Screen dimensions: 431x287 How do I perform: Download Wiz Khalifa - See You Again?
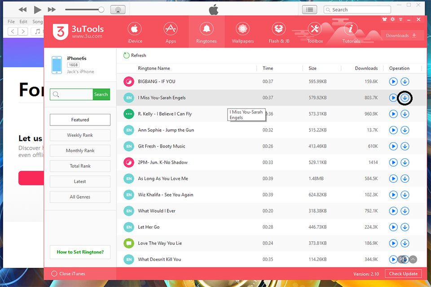(405, 195)
